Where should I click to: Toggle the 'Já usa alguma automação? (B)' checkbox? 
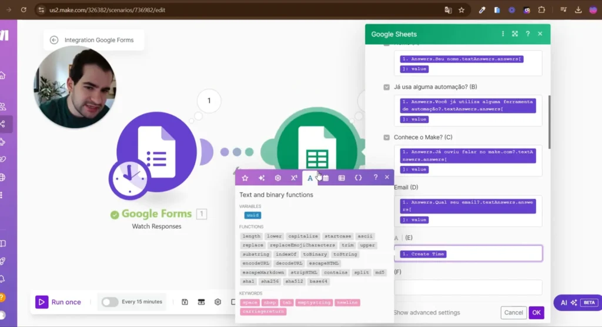click(387, 87)
